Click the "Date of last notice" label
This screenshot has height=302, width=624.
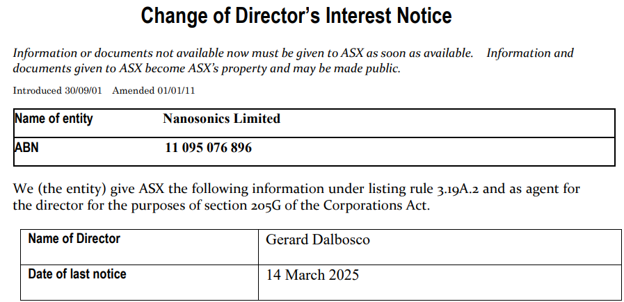[77, 274]
